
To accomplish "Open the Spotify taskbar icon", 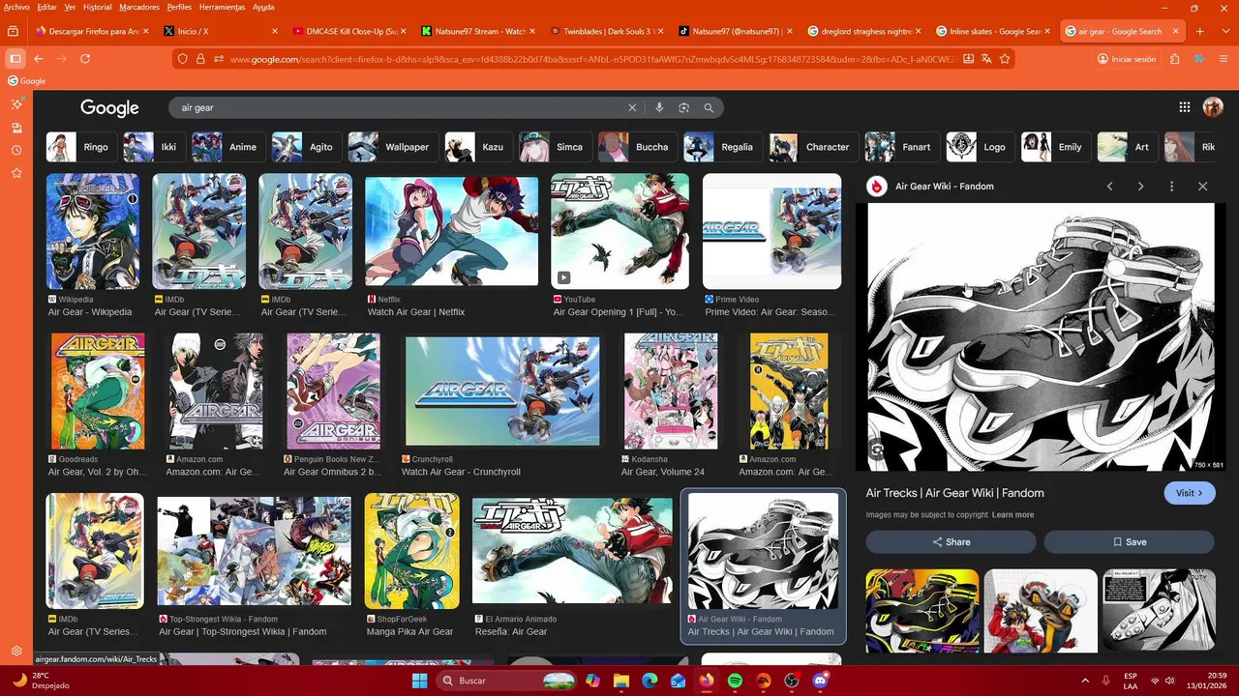I will click(x=735, y=681).
